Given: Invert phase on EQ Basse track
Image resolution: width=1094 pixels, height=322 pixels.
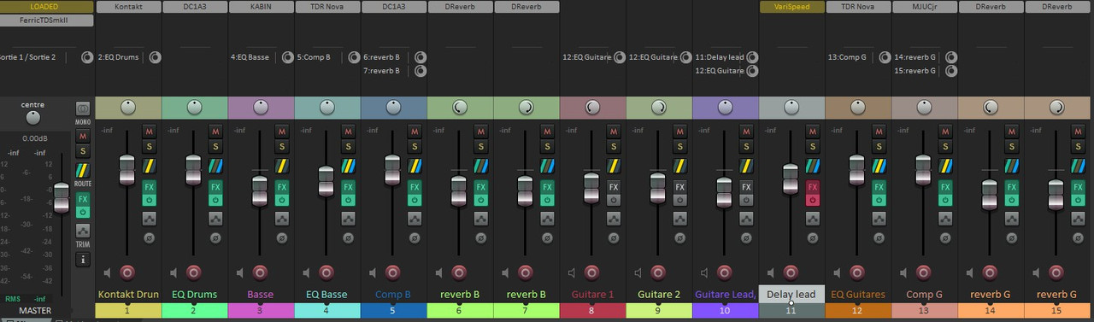Looking at the screenshot, I should [x=349, y=238].
